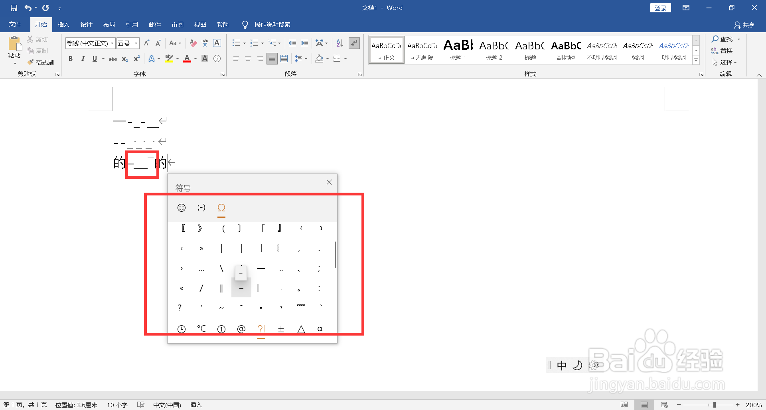Open the font size dropdown

(x=136, y=43)
